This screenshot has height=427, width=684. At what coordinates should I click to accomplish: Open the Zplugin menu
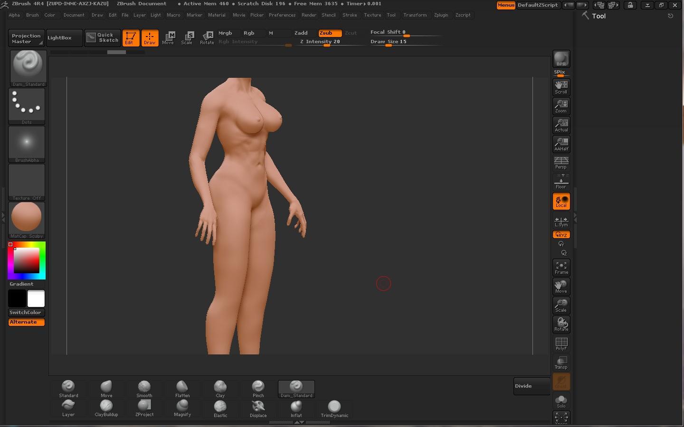pyautogui.click(x=441, y=15)
